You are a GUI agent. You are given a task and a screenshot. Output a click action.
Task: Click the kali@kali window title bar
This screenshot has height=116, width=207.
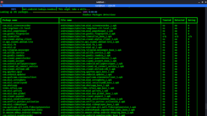101,2
